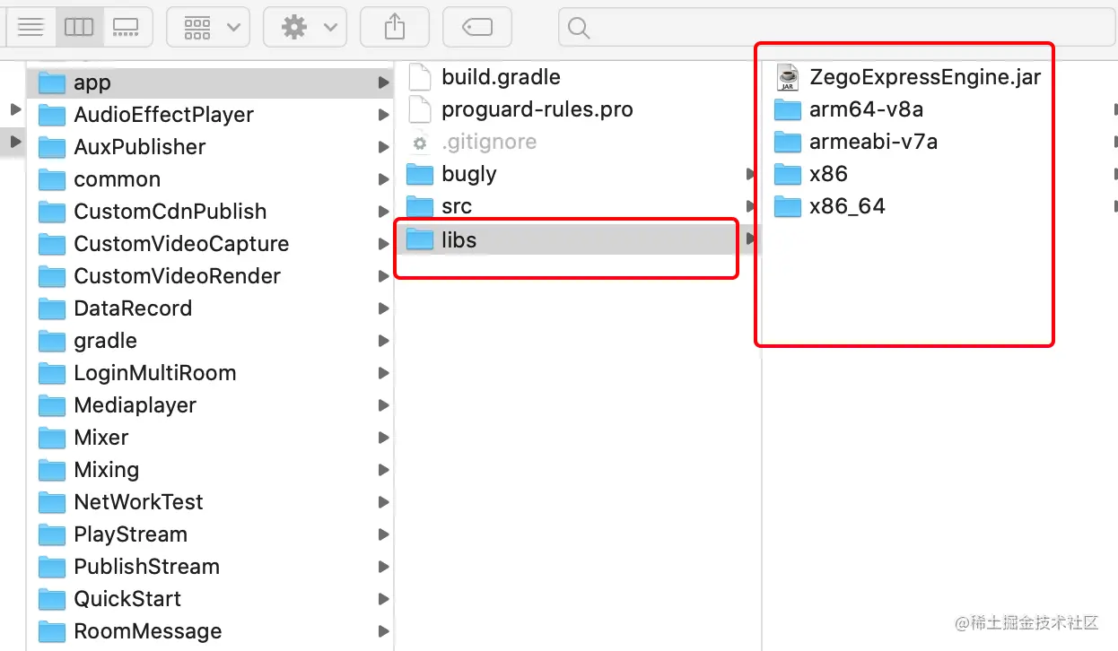Select the Mediaplayer folder
Viewport: 1118px width, 651px height.
(x=211, y=405)
